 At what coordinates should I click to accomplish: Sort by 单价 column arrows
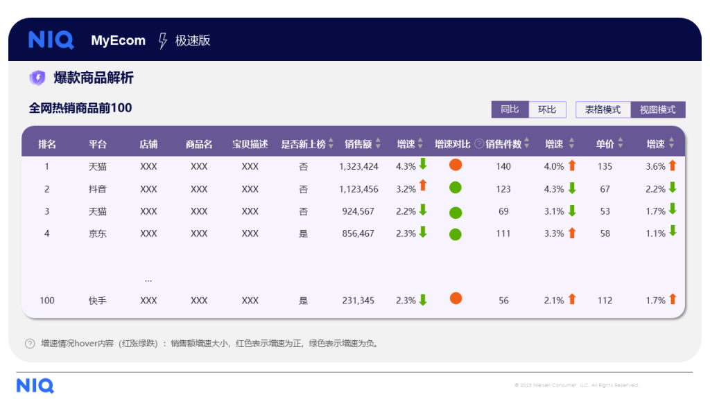[x=621, y=143]
